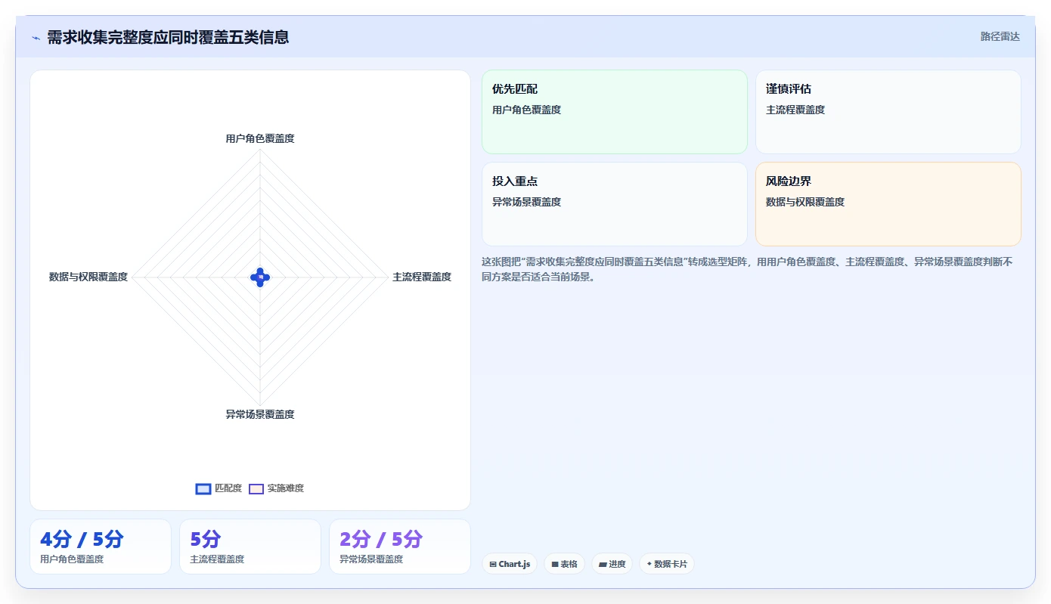
Task: Click the 5分 主流程覆盖度 score card
Action: click(x=250, y=547)
